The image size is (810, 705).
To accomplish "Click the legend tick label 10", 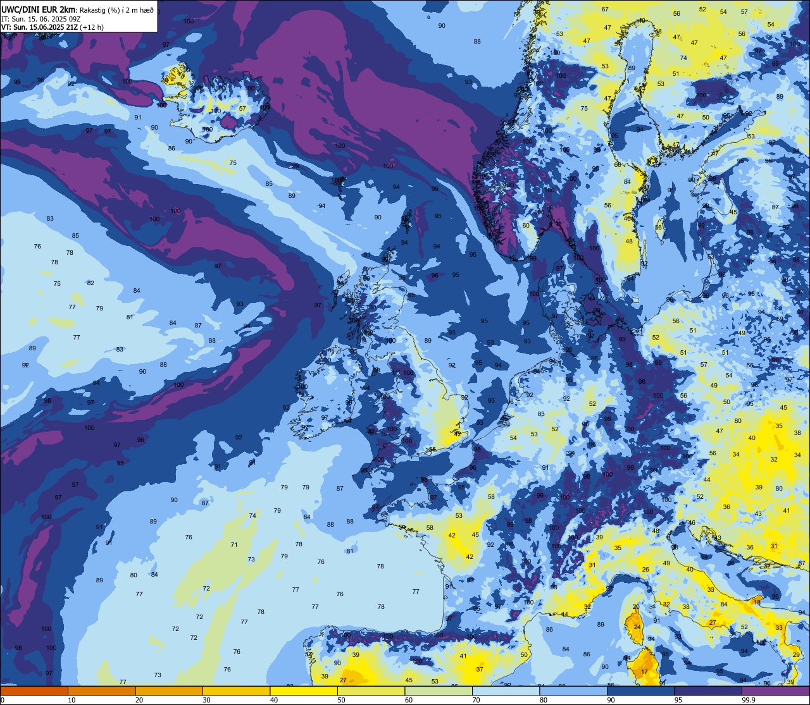I will tap(72, 700).
